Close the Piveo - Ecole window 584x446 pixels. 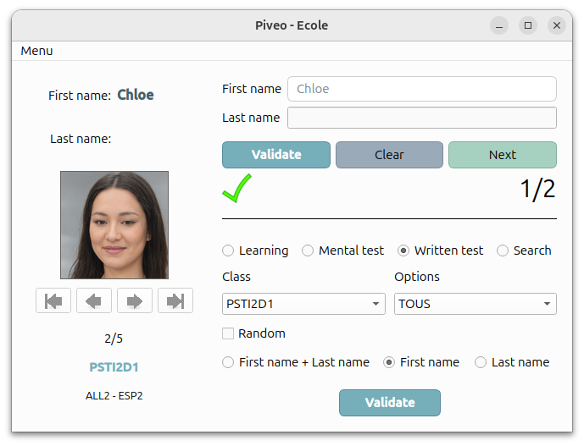coord(556,25)
